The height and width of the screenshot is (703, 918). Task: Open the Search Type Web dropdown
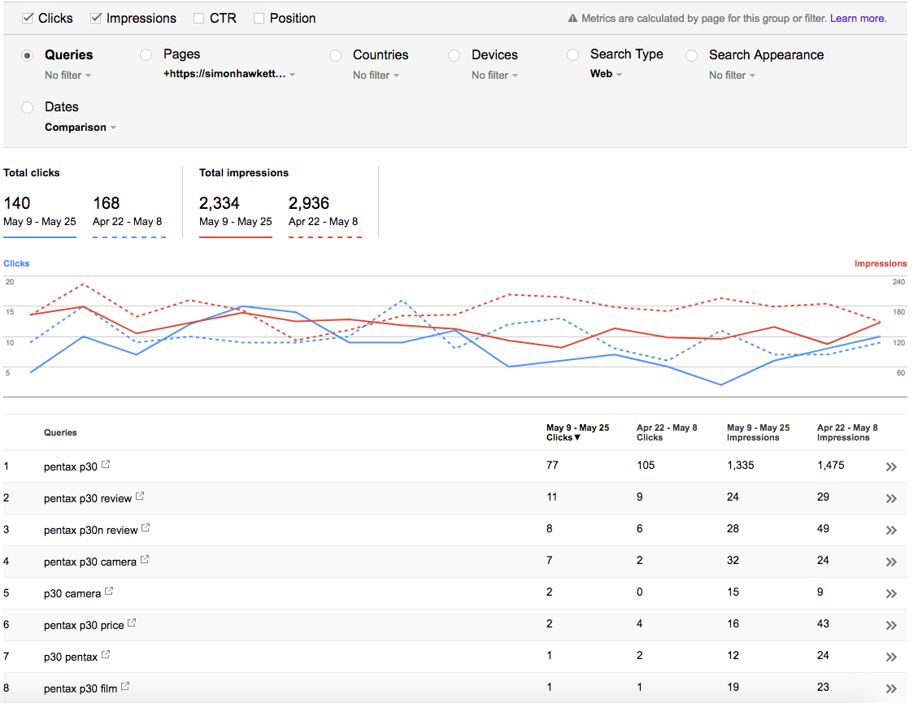point(606,74)
